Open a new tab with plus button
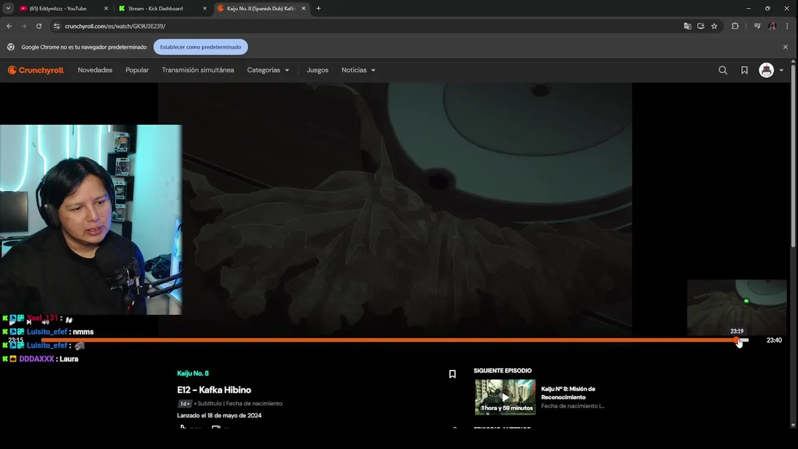Image resolution: width=798 pixels, height=449 pixels. [319, 9]
